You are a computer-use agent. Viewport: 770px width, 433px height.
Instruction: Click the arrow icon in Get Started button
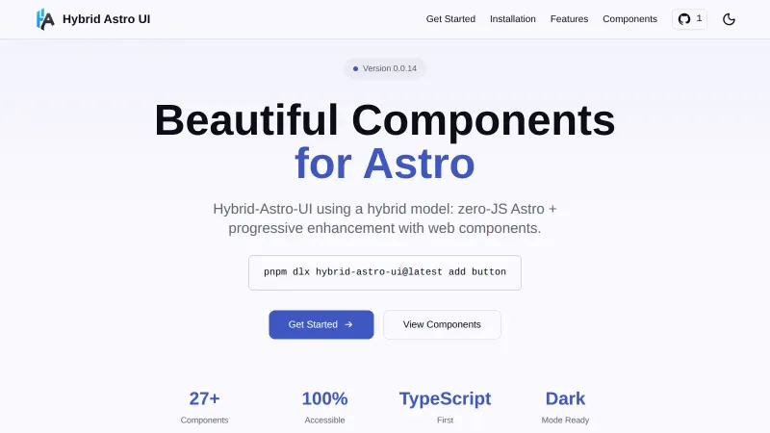(348, 324)
